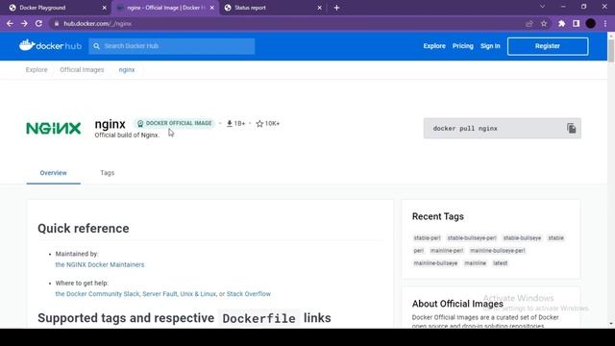
Task: Select the nginx Official Image browser tab
Action: pyautogui.click(x=164, y=8)
